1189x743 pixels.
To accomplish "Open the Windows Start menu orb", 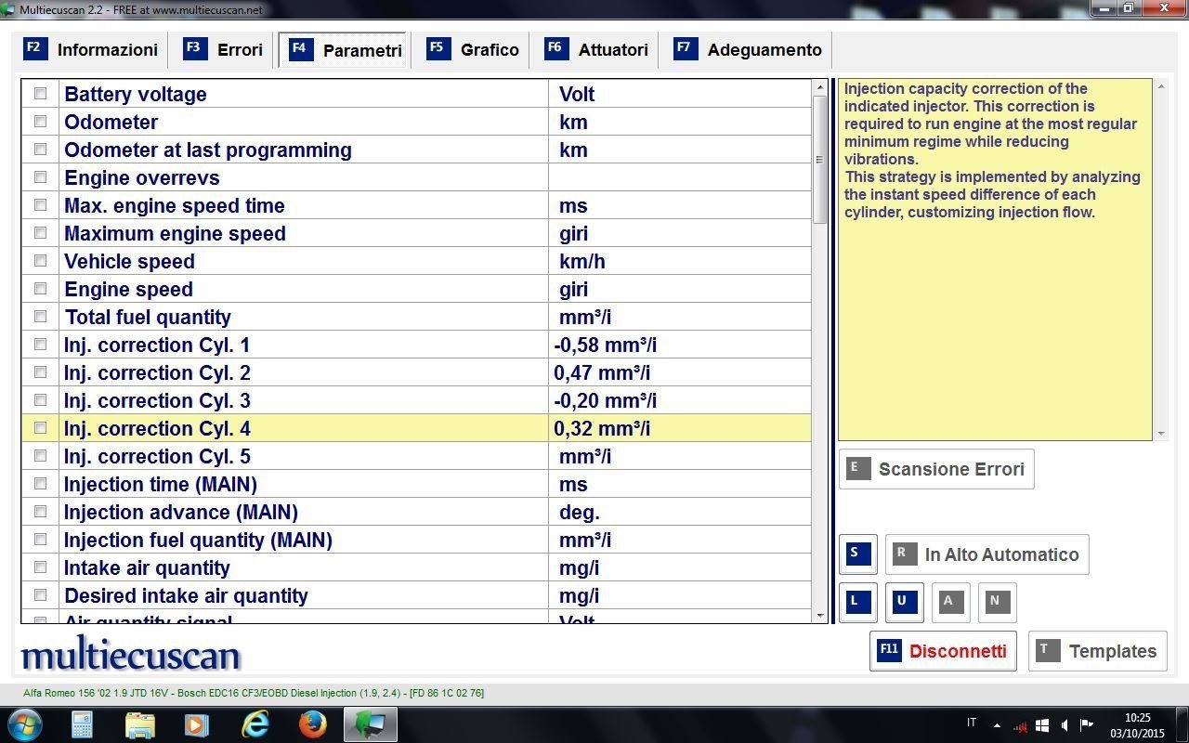I will pos(23,723).
